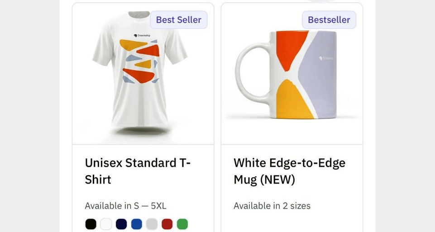This screenshot has height=232, width=435.
Task: Click the Available in 2 sizes text
Action: (x=272, y=206)
